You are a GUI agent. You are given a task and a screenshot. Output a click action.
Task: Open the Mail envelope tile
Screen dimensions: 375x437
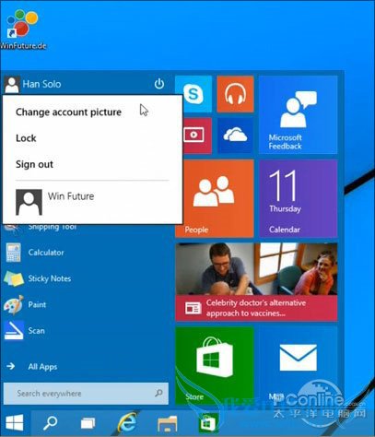click(298, 366)
